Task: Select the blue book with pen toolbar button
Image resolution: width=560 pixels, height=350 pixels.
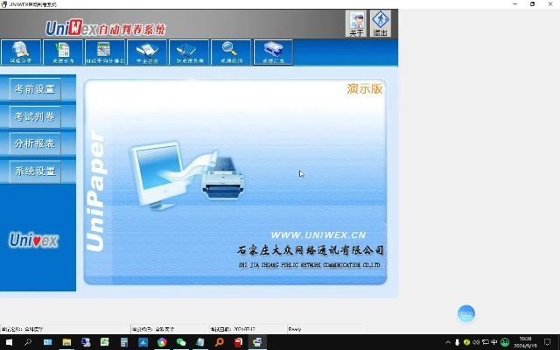Action: (x=189, y=52)
